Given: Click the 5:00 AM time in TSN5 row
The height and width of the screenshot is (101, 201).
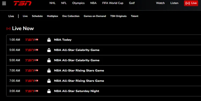Looking at the screenshot, I should [x=15, y=50].
